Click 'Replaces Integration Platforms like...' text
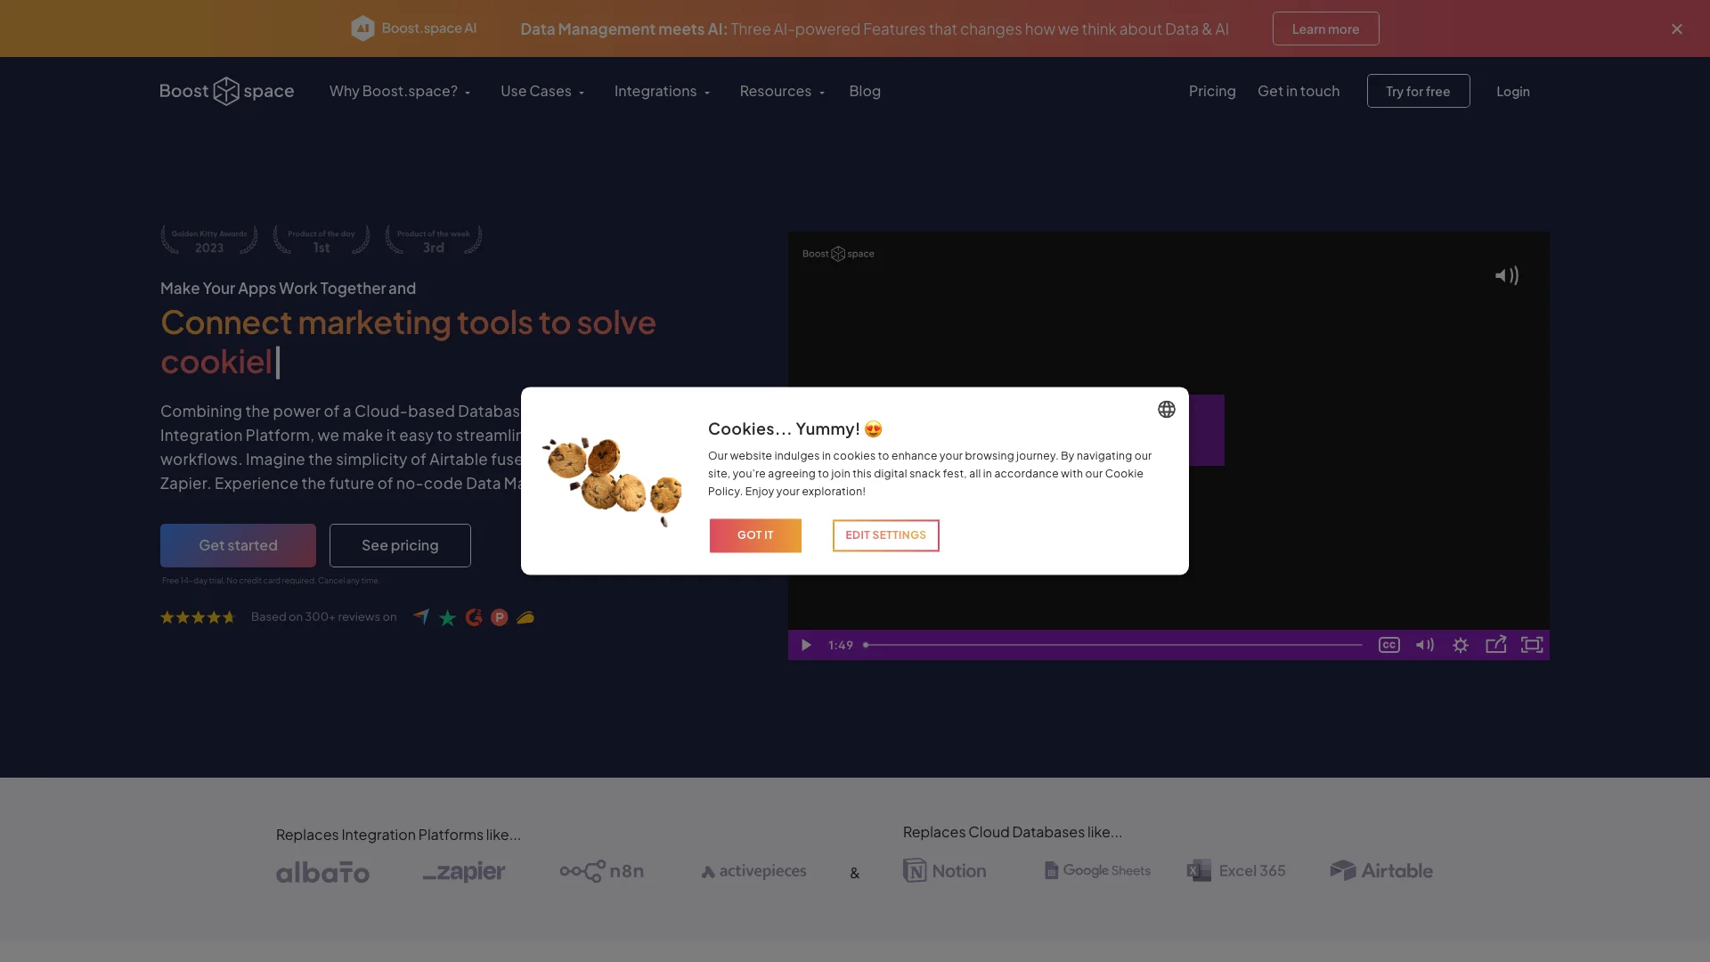The image size is (1710, 962). pos(398,835)
